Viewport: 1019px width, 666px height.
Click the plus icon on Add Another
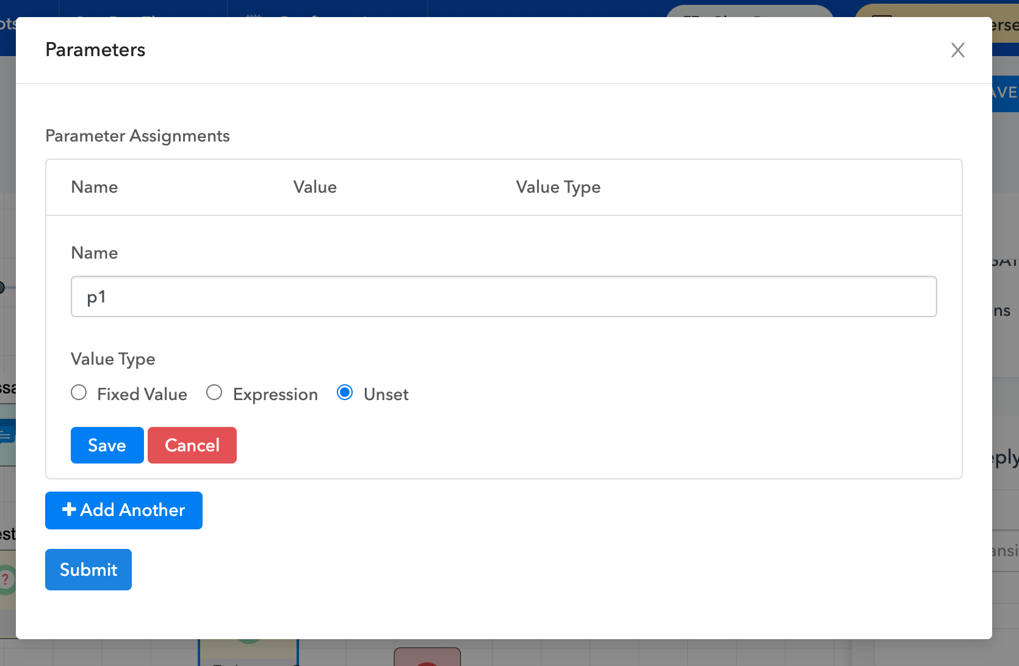pyautogui.click(x=69, y=509)
